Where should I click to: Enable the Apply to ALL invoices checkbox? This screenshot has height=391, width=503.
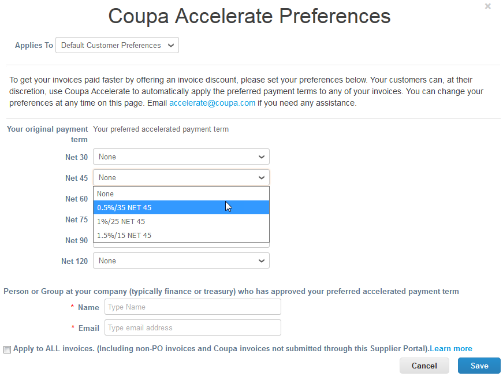coord(7,349)
